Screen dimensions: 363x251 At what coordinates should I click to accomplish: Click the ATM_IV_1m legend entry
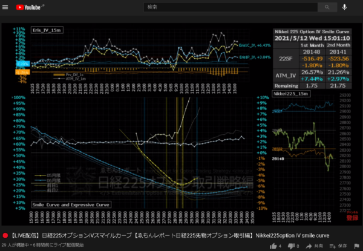tap(68, 79)
